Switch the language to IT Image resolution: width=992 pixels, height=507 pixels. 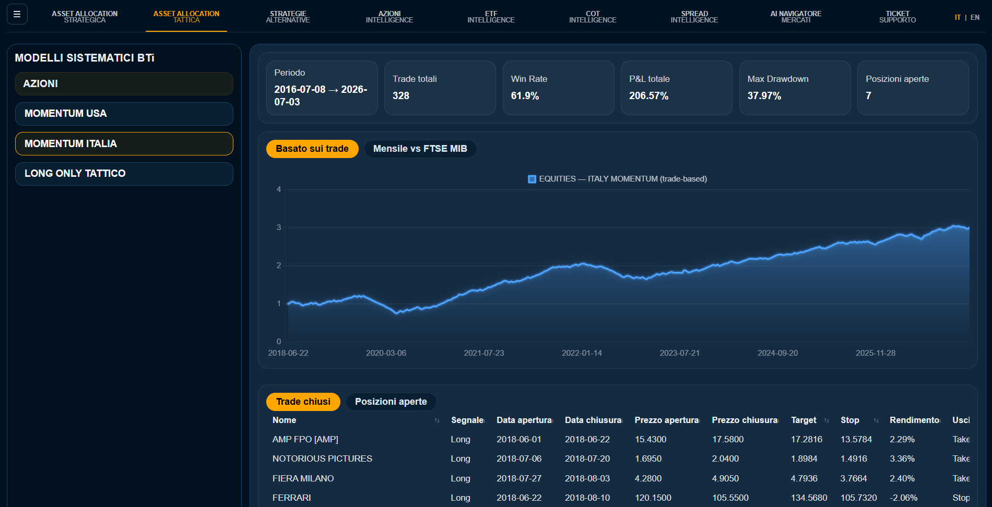pyautogui.click(x=958, y=17)
